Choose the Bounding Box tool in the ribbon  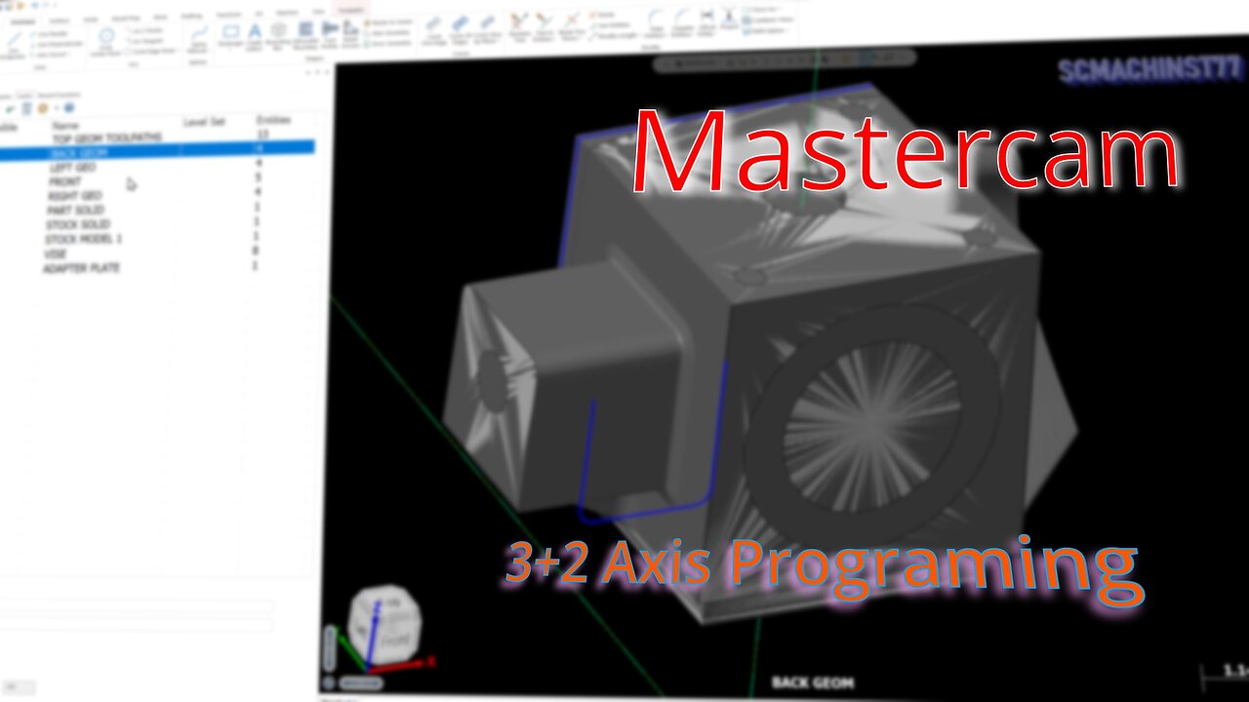point(278,35)
